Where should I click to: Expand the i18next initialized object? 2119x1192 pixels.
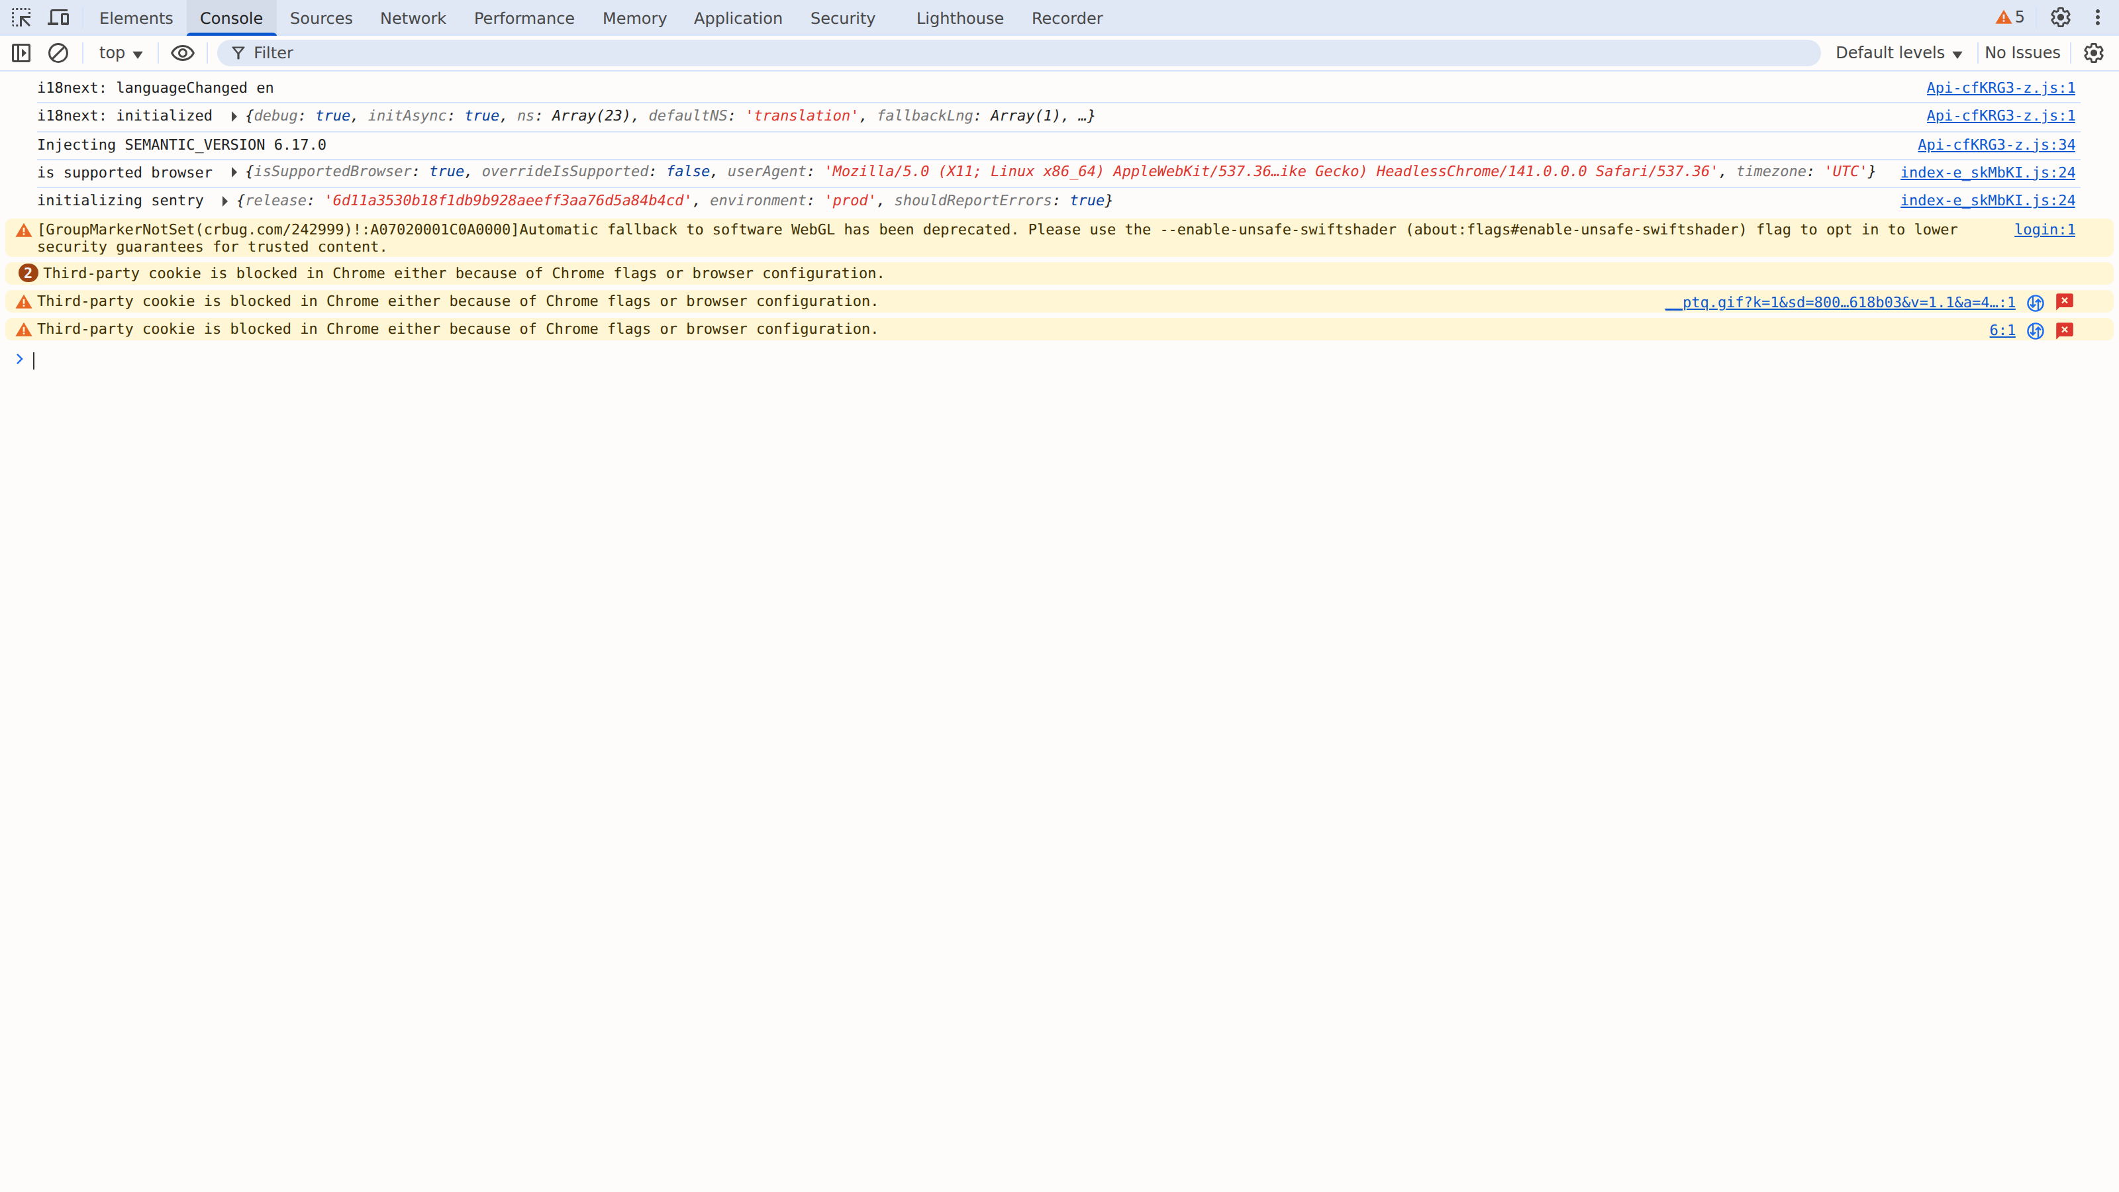click(234, 116)
